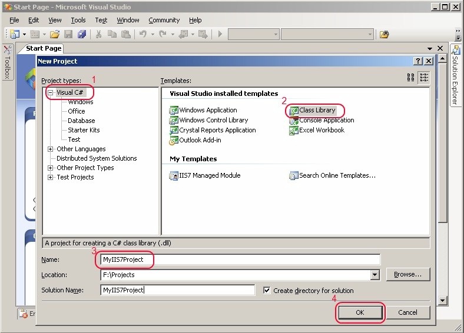The width and height of the screenshot is (464, 333).
Task: Select the Windows Control Library template
Action: (x=208, y=121)
